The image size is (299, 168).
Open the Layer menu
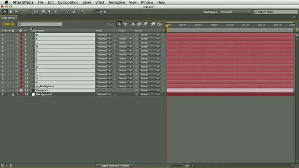coord(86,2)
